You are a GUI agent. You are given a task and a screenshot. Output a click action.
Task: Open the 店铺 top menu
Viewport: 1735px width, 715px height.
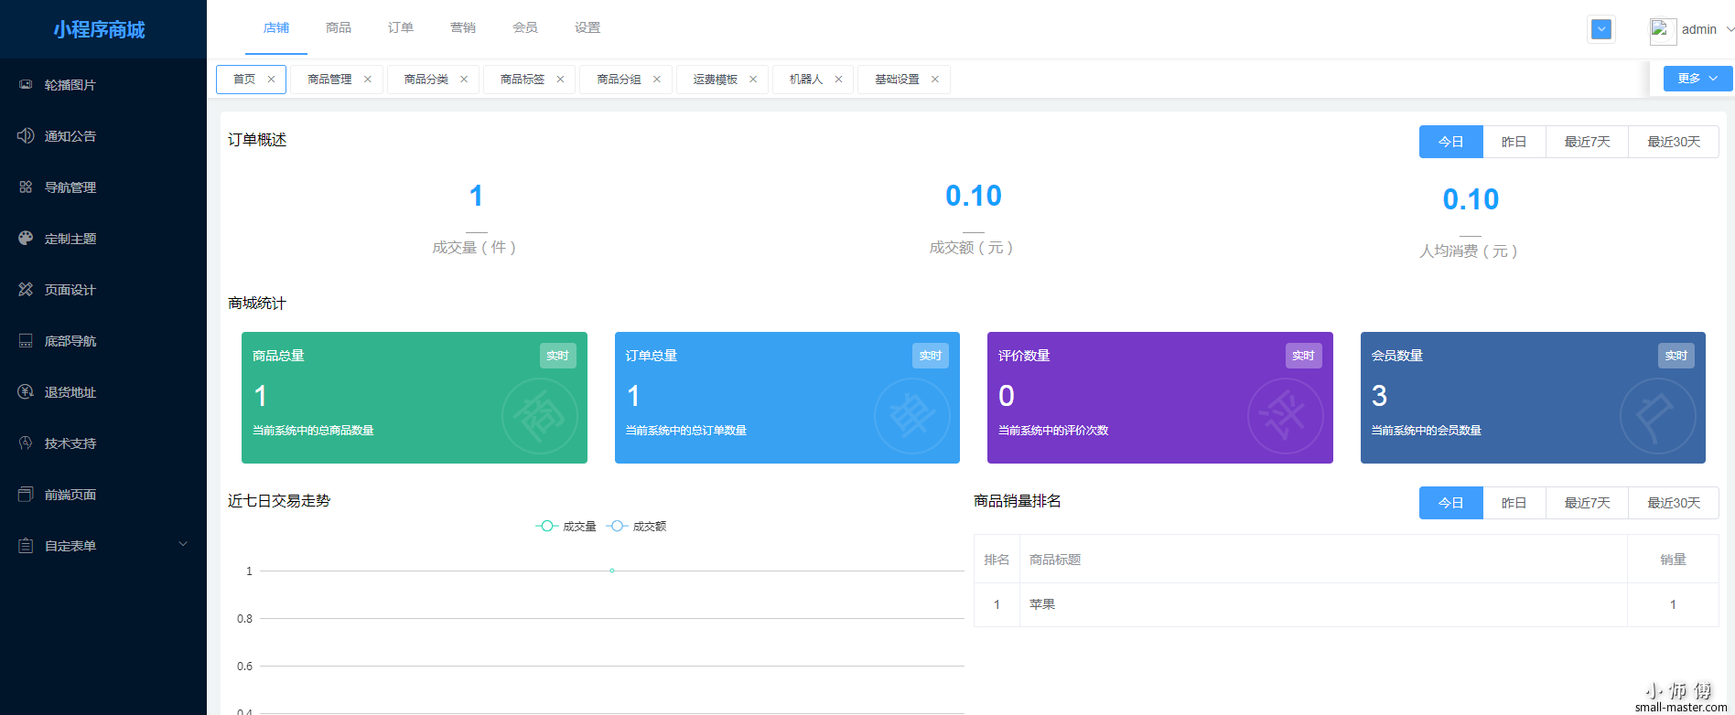(276, 28)
